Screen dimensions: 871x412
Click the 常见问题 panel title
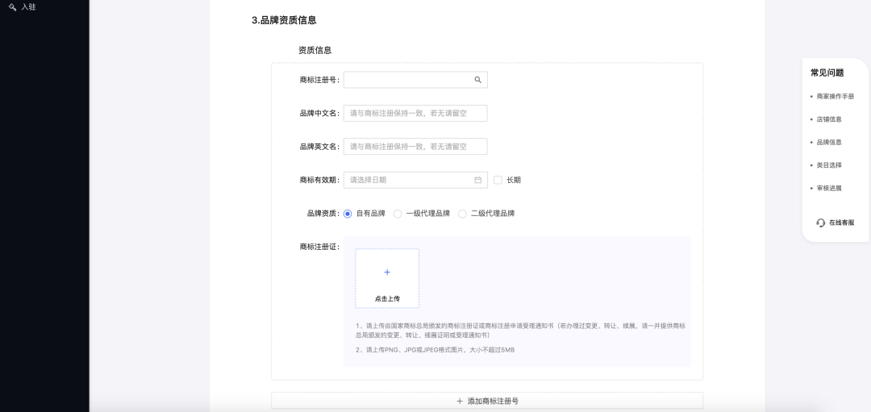tap(827, 73)
